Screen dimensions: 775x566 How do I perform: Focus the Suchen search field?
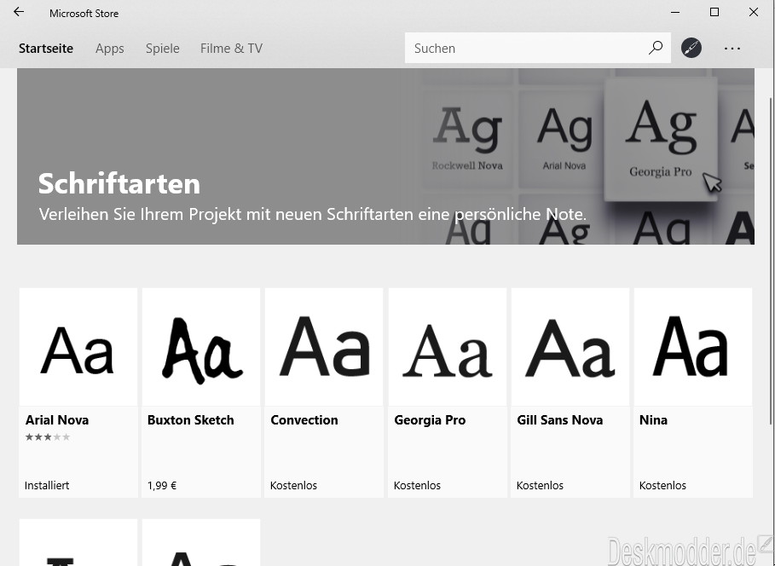[538, 48]
